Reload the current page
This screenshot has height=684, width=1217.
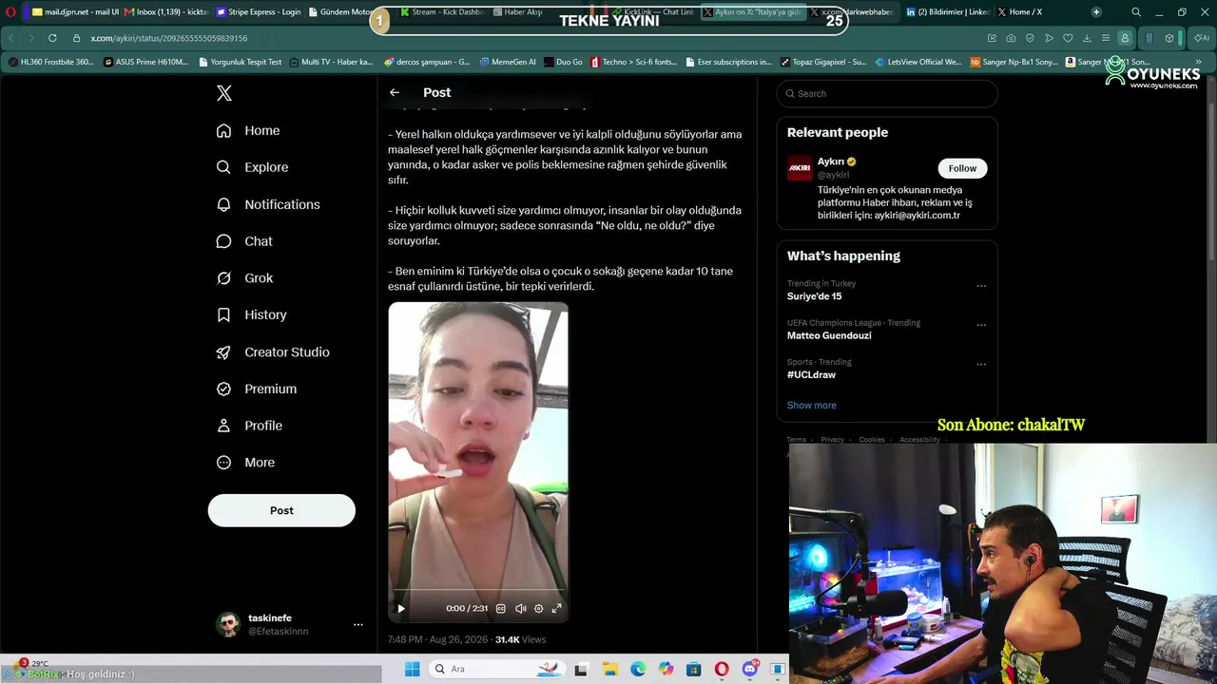point(51,38)
